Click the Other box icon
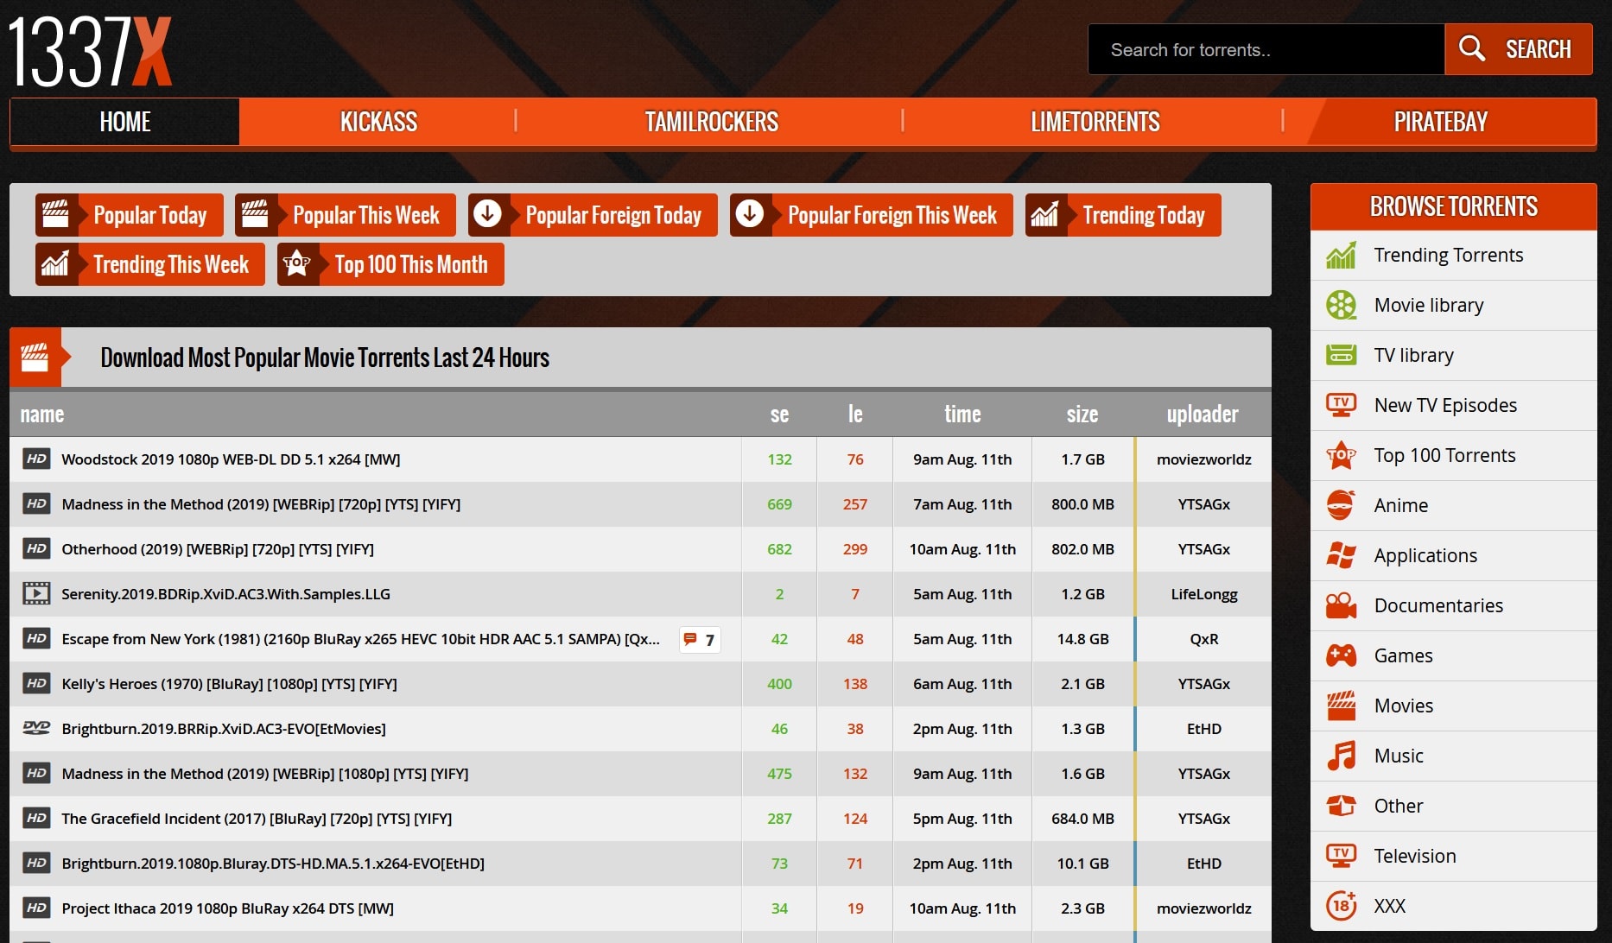Image resolution: width=1612 pixels, height=943 pixels. point(1341,806)
